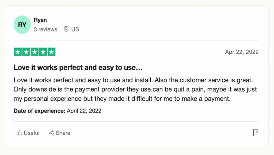Click the Share button label
Image resolution: width=274 pixels, height=155 pixels.
pyautogui.click(x=63, y=133)
